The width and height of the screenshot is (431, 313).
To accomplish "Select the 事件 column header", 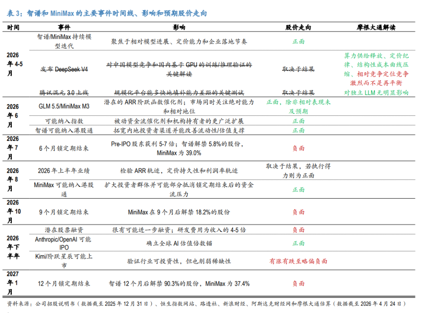I will 64,27.
